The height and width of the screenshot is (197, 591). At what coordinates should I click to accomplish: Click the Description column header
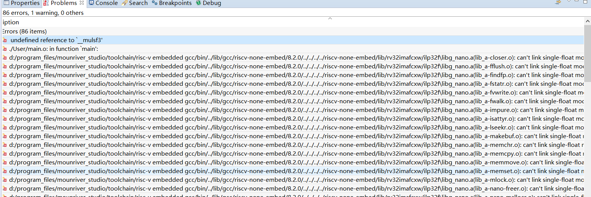(x=11, y=22)
